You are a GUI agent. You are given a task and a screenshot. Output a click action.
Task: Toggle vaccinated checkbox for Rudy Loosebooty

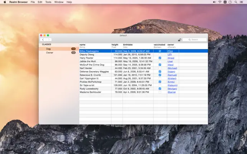point(160,88)
